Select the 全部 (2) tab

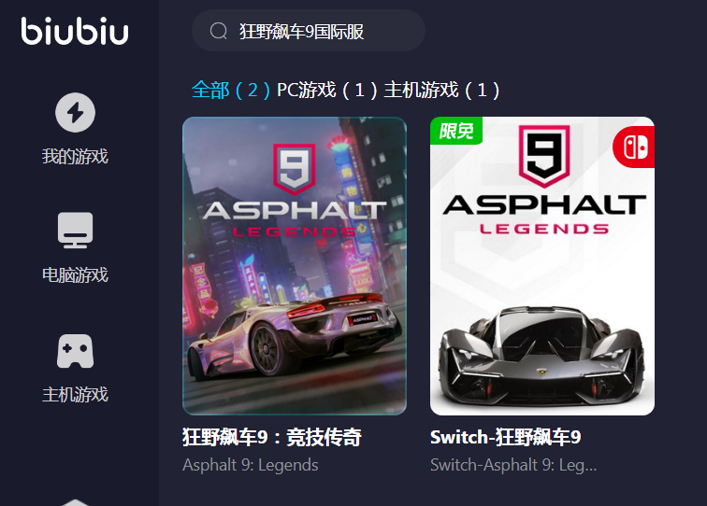(231, 90)
